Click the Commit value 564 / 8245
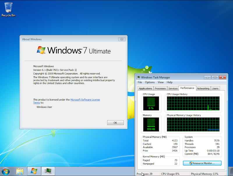 click(213, 154)
